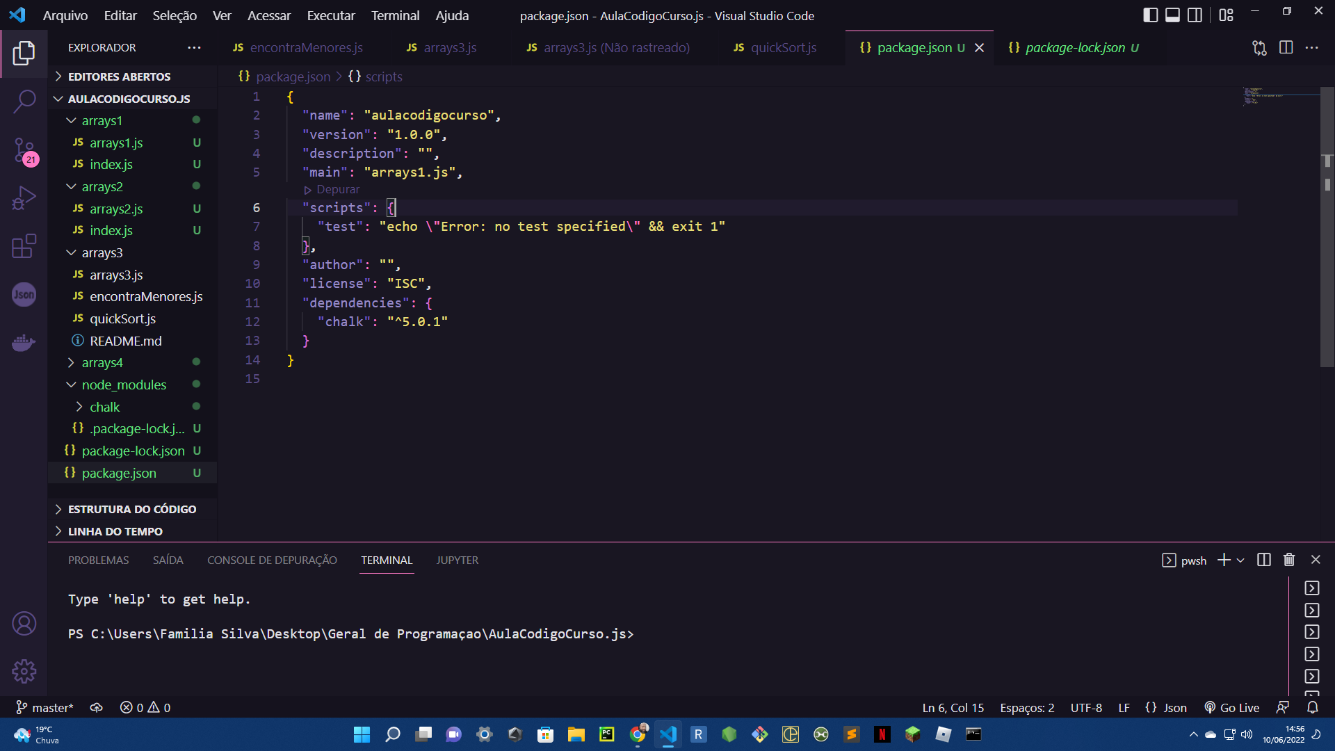Close the terminal panel
The image size is (1335, 751).
point(1316,560)
